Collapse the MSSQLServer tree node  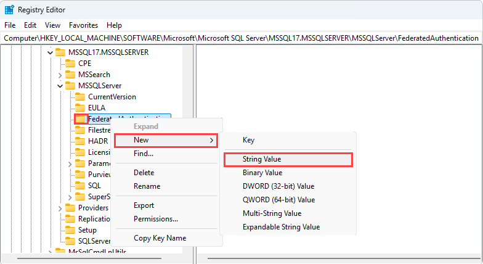coord(60,86)
